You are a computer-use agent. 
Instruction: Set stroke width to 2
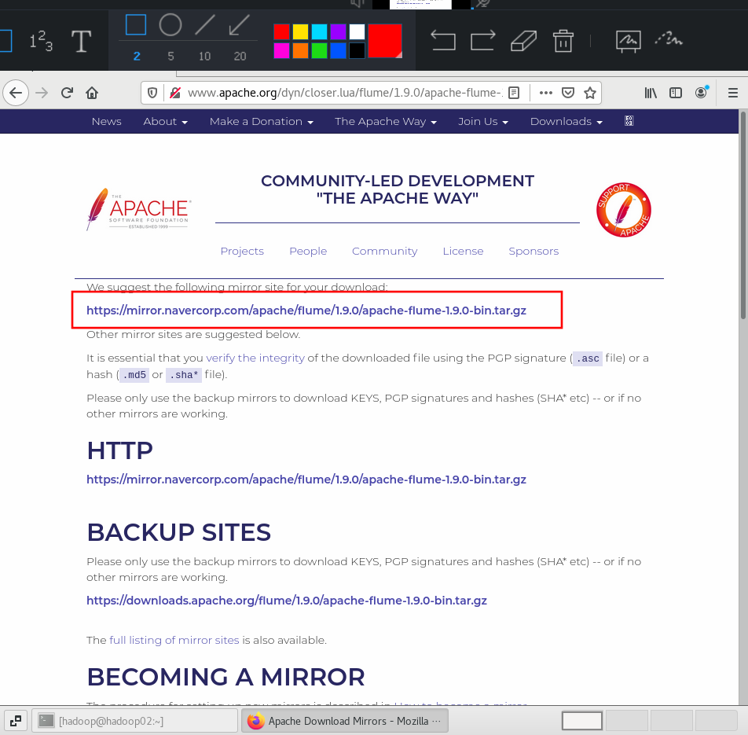click(x=137, y=57)
